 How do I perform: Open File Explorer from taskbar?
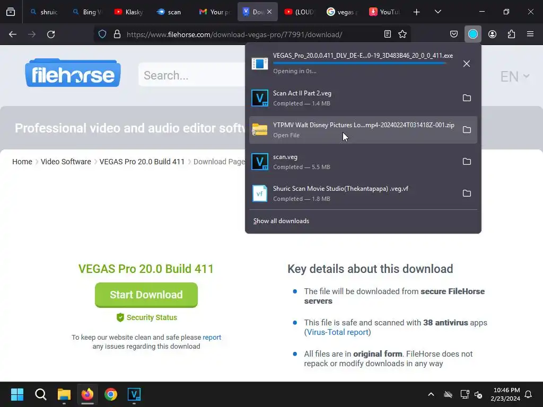64,394
